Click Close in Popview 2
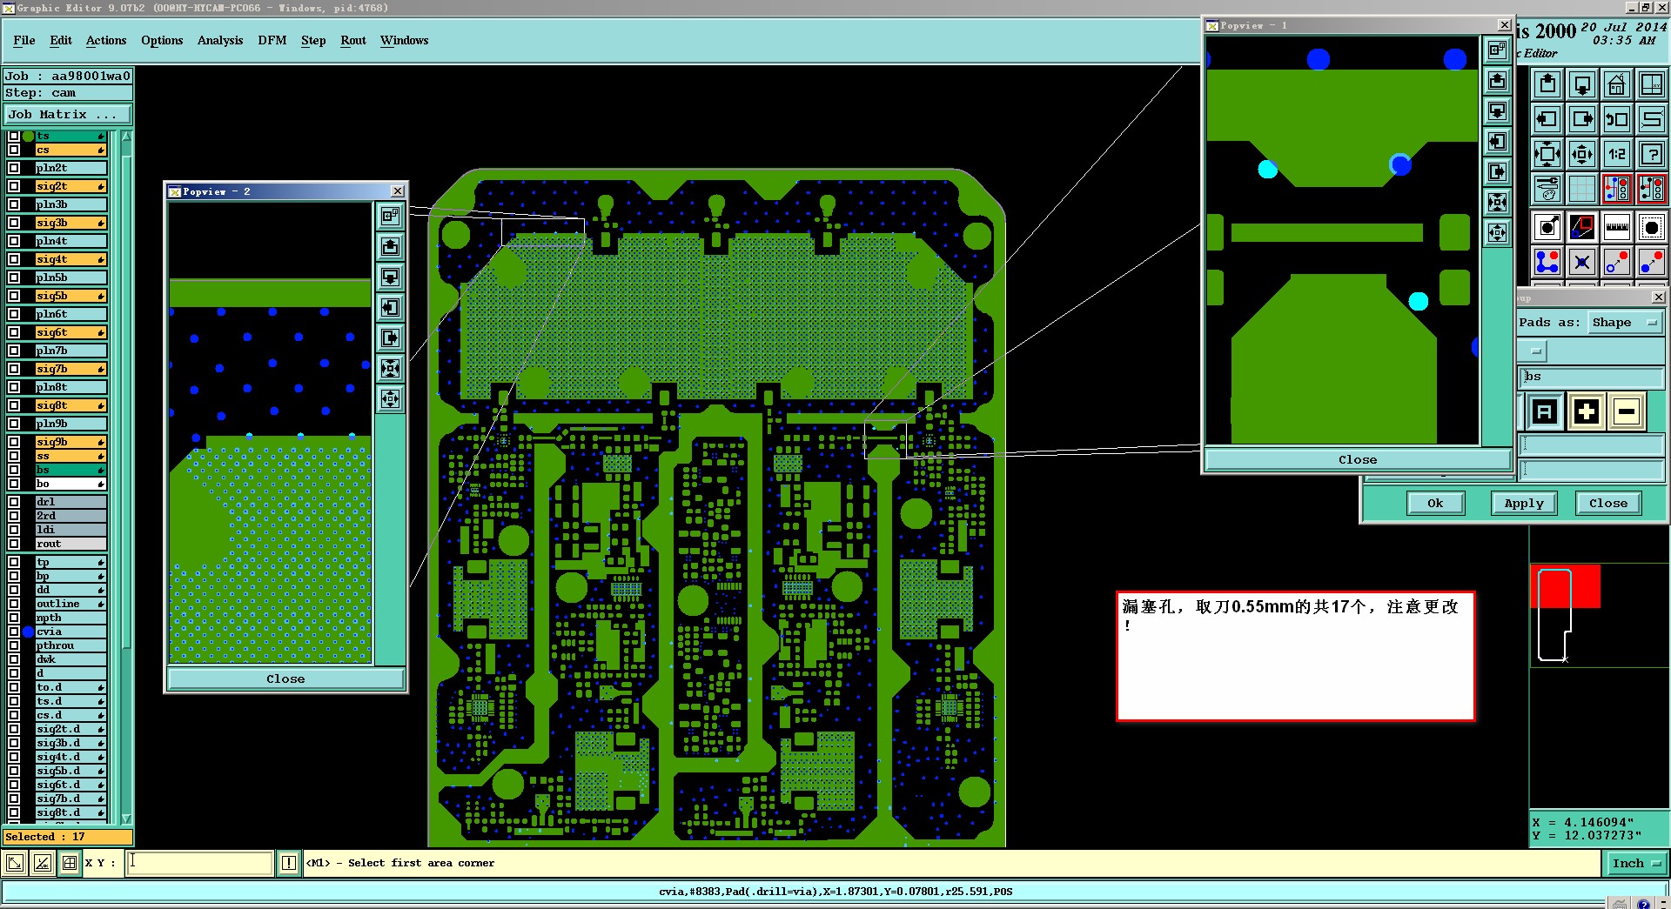Viewport: 1671px width, 909px height. coord(285,679)
